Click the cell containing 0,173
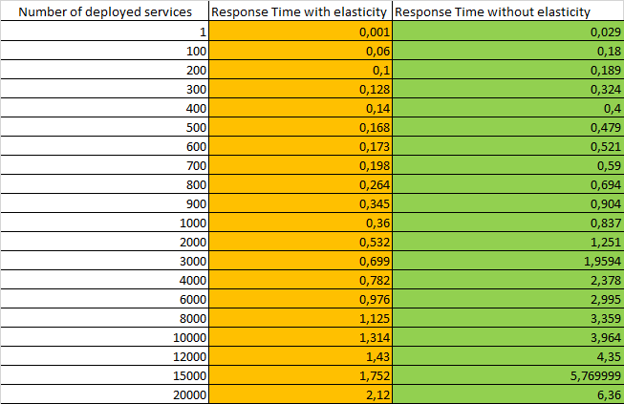 (x=300, y=145)
